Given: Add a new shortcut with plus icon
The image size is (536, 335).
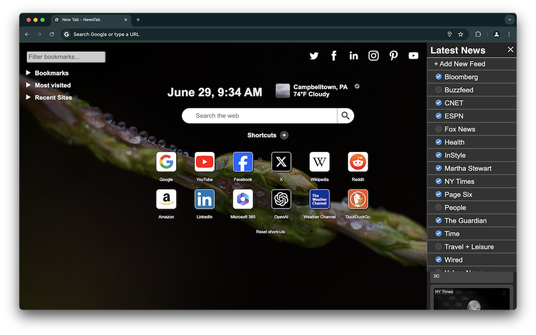Looking at the screenshot, I should click(x=284, y=135).
